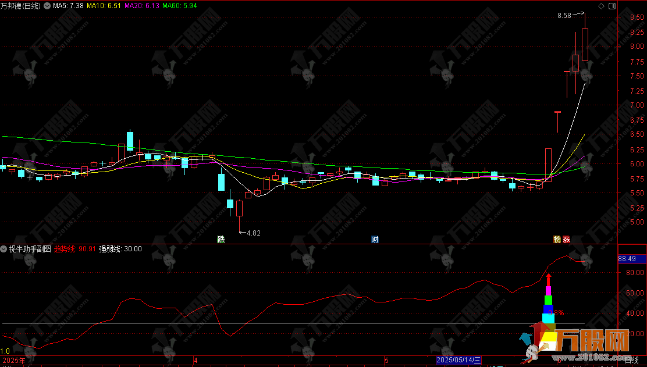Click the 0.8% label on colored stack
This screenshot has height=367, width=647.
coord(556,312)
